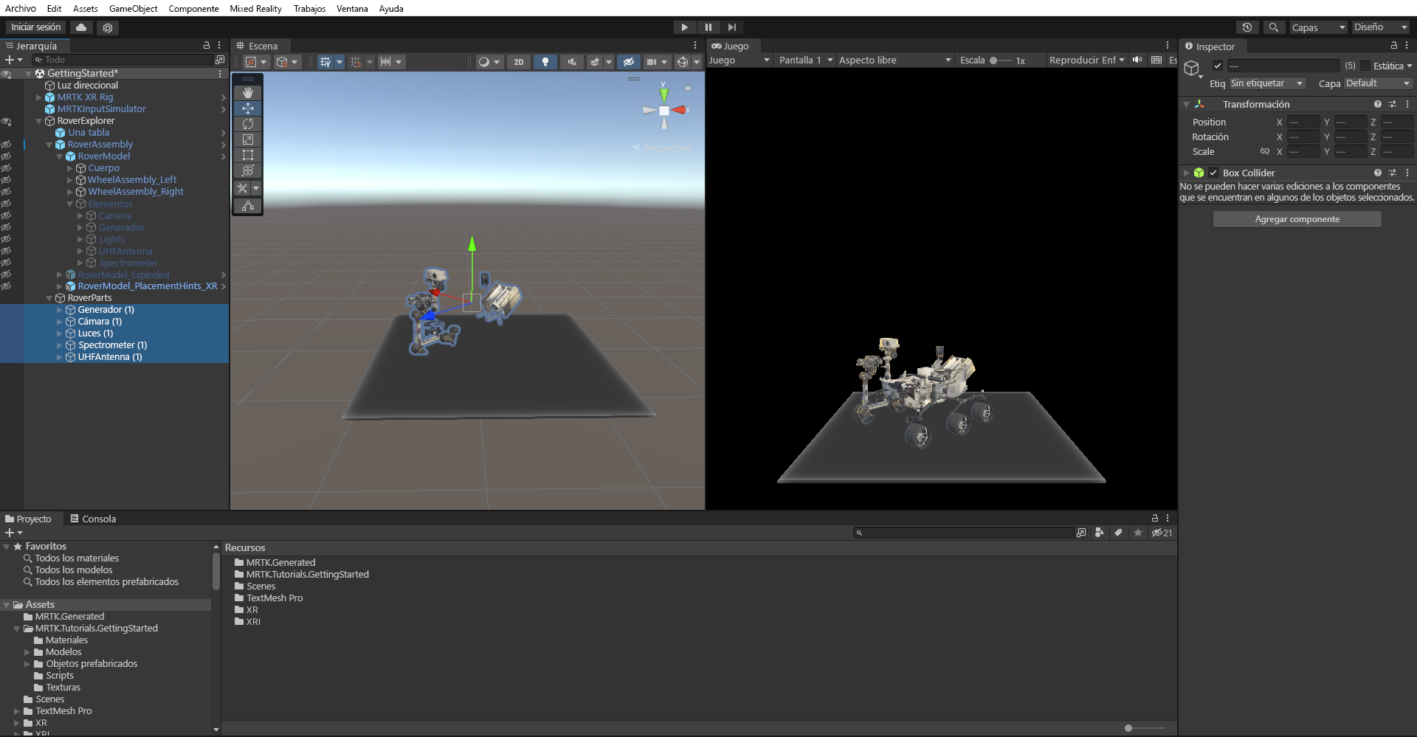The width and height of the screenshot is (1417, 737).
Task: Open the undo history icon
Action: pyautogui.click(x=1247, y=27)
